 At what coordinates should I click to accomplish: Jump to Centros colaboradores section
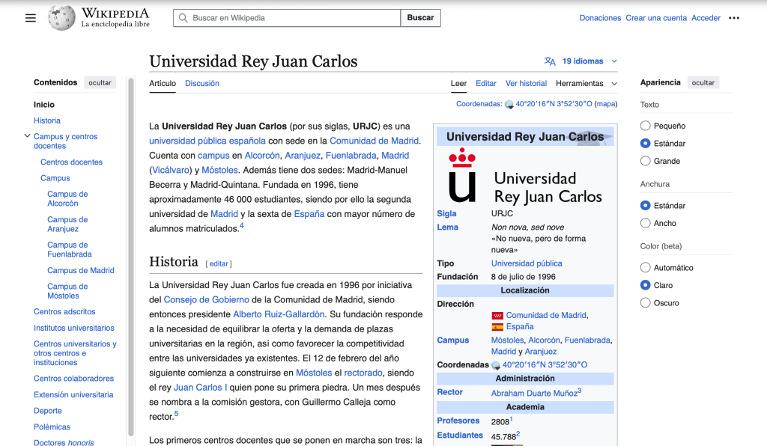[73, 379]
